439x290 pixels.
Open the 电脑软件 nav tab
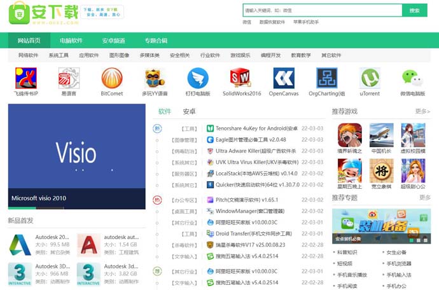tap(71, 41)
